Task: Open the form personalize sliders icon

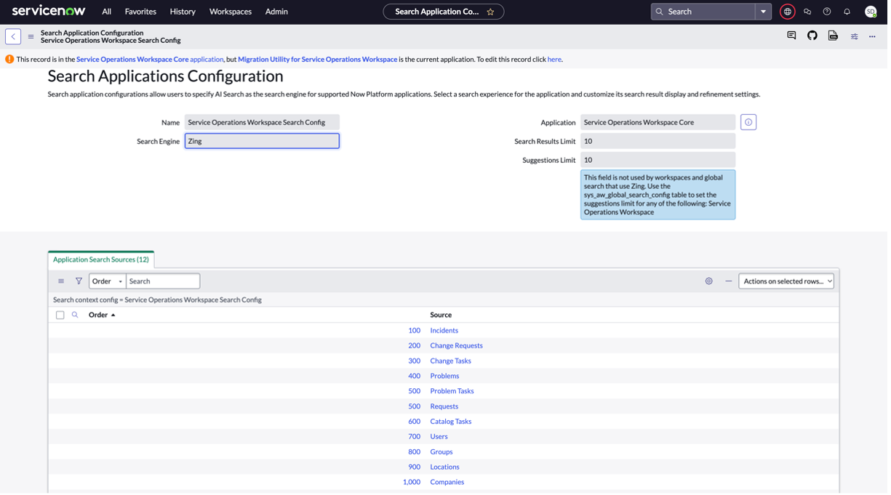Action: pyautogui.click(x=858, y=36)
